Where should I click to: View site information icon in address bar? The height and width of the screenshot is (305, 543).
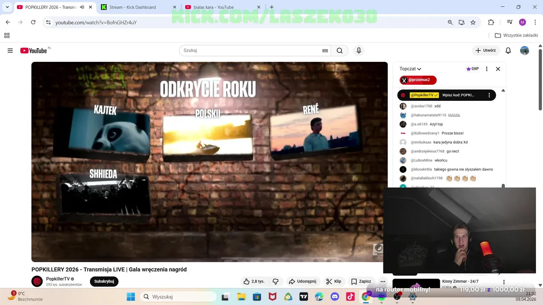tap(48, 22)
